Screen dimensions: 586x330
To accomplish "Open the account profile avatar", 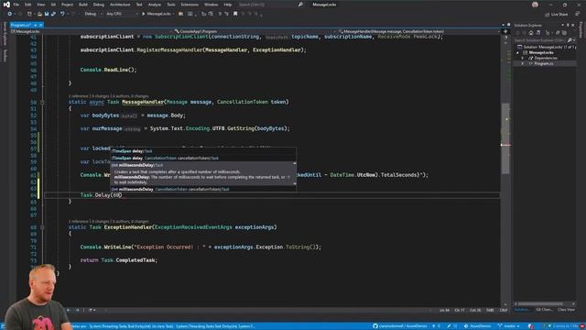I will [x=535, y=5].
